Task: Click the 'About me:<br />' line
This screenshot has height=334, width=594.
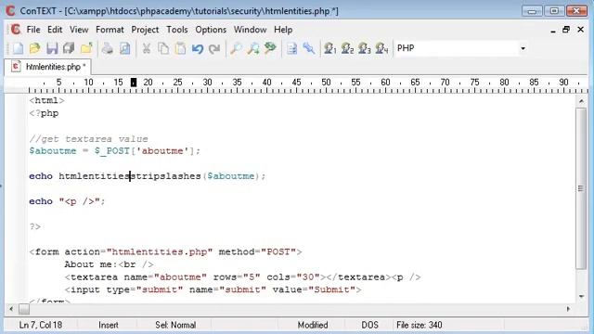Action: point(110,264)
